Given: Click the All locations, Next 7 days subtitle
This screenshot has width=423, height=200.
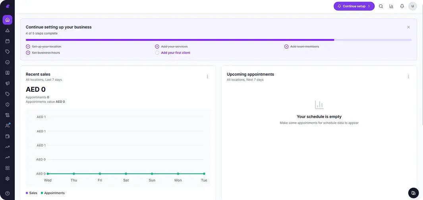Looking at the screenshot, I should 245,80.
